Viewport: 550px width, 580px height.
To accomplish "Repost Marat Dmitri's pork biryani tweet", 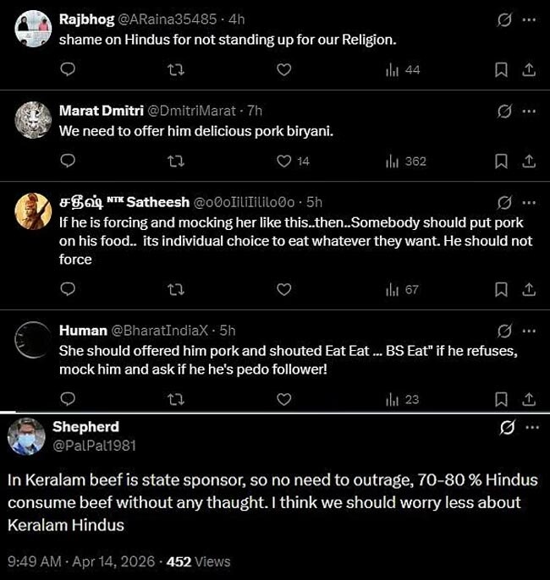I will click(x=176, y=161).
